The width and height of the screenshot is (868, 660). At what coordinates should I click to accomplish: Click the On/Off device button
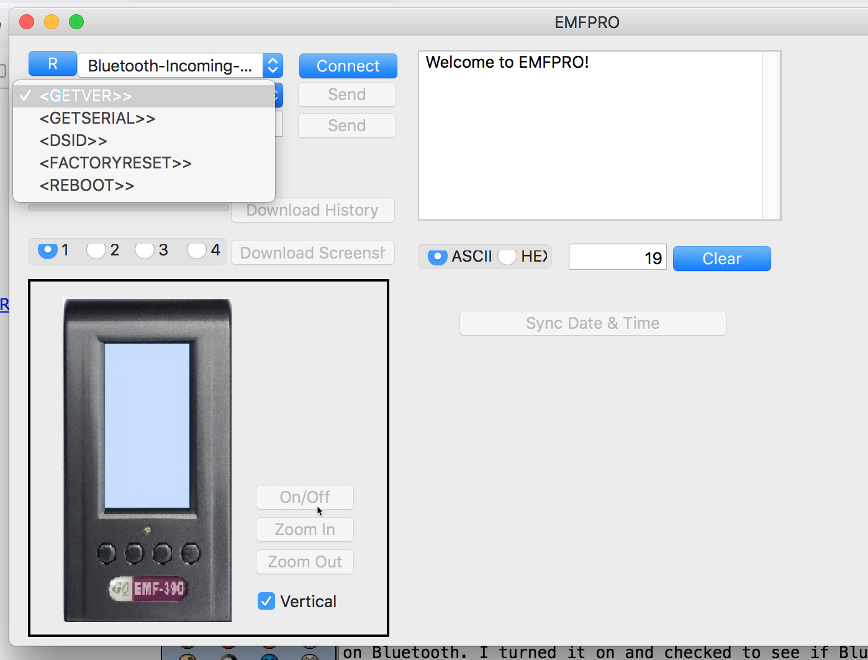[305, 497]
